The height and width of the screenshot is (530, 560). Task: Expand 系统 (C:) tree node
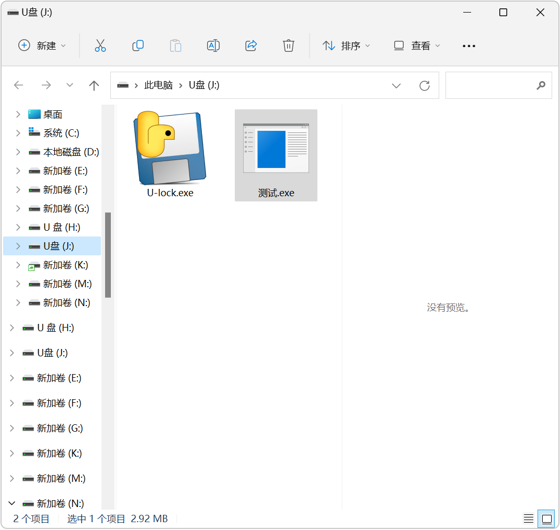(18, 133)
